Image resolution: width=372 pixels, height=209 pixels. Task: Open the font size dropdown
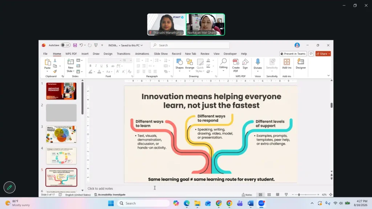tap(131, 61)
